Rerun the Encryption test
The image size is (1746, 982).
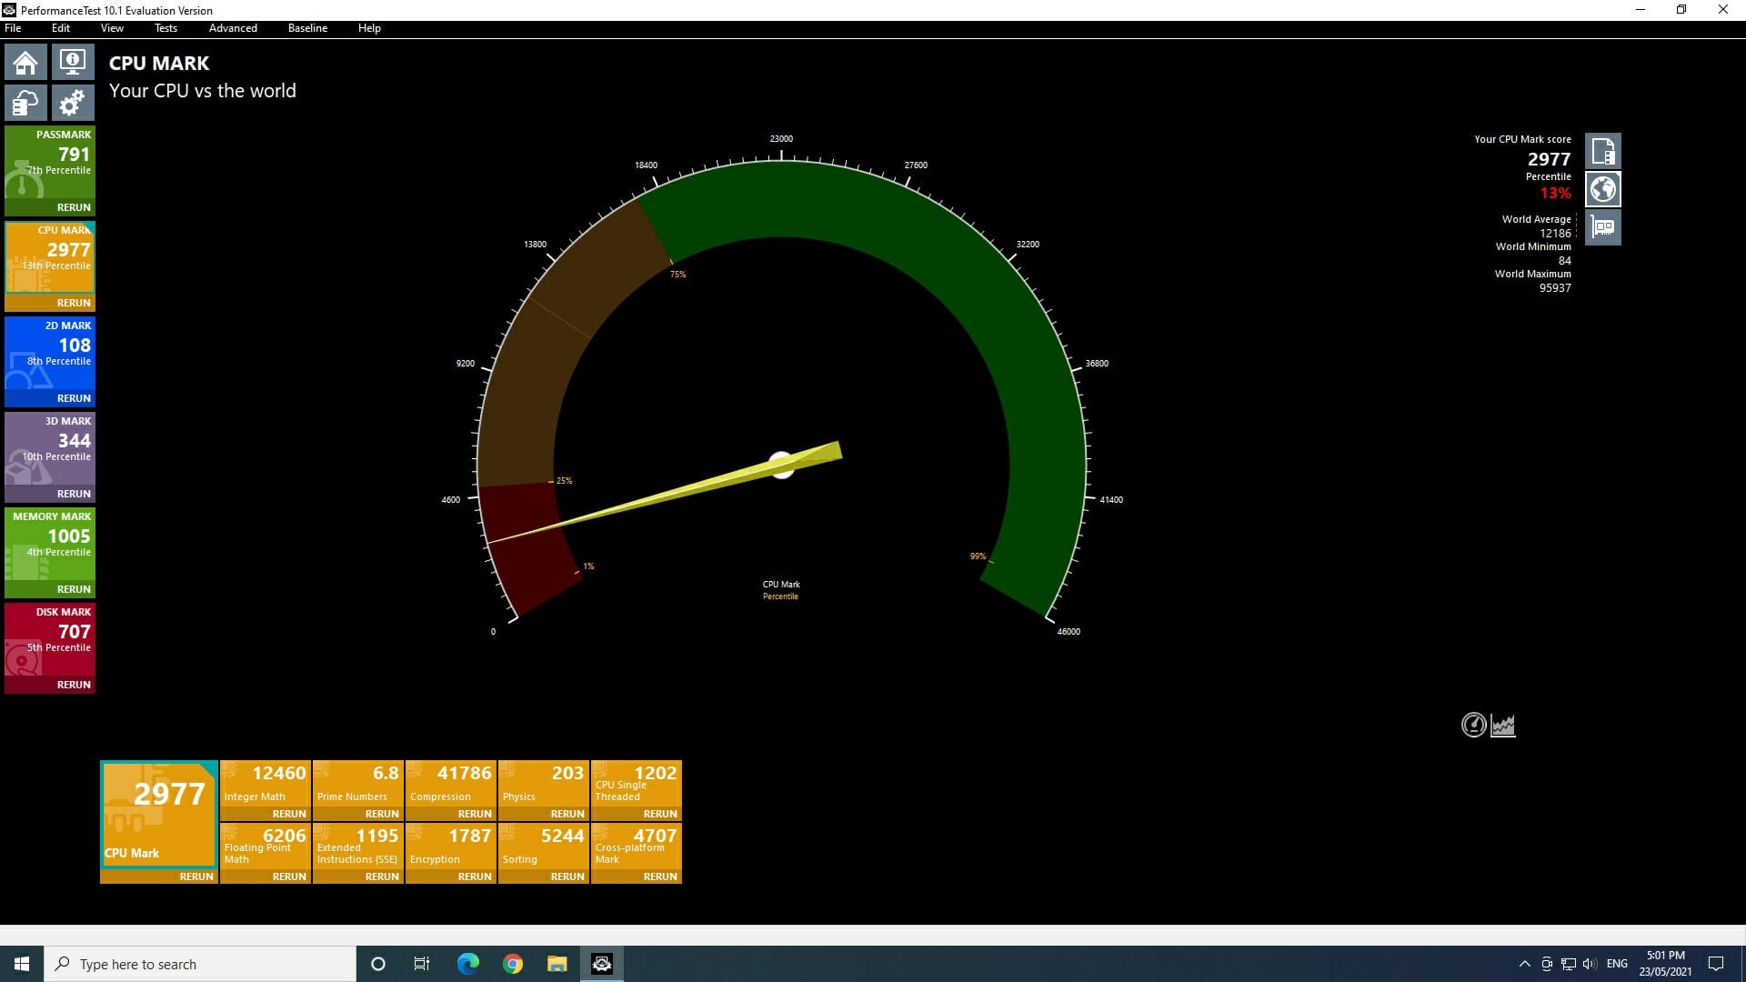coord(475,877)
